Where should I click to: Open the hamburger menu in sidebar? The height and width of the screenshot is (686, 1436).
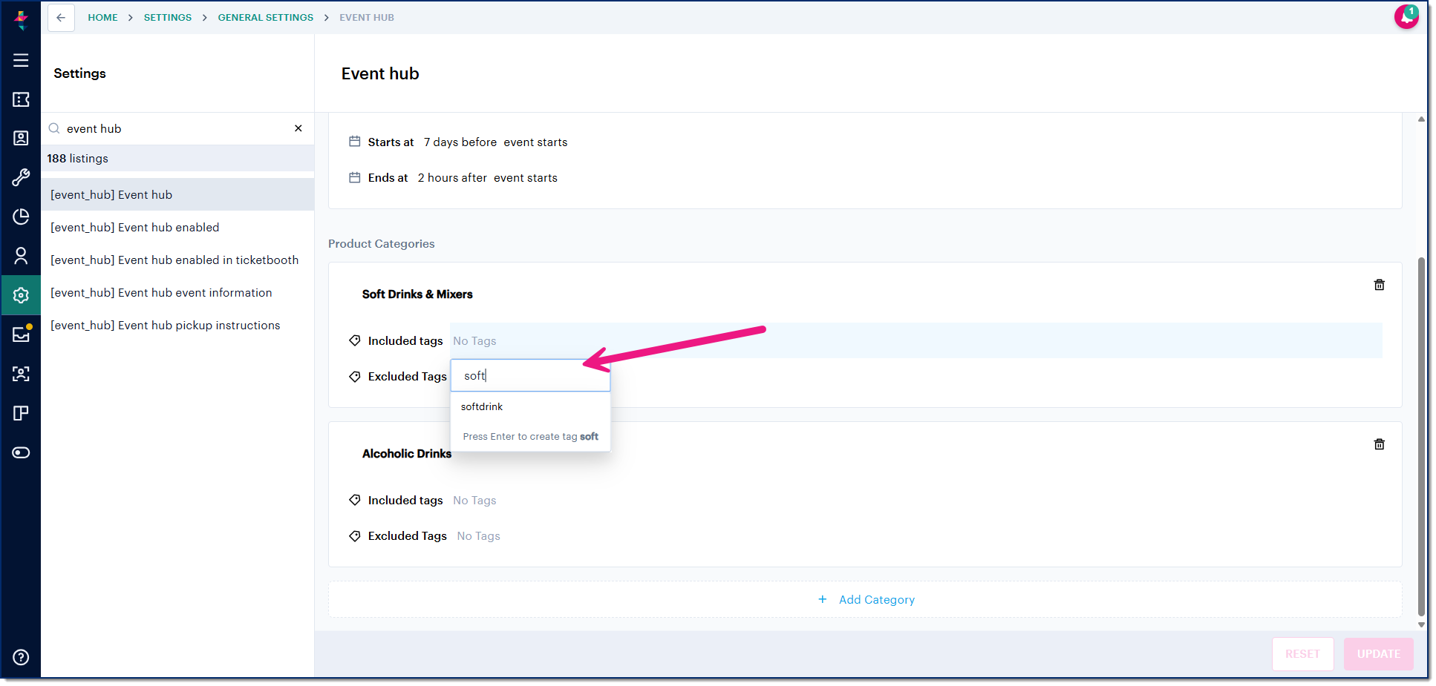(x=21, y=60)
